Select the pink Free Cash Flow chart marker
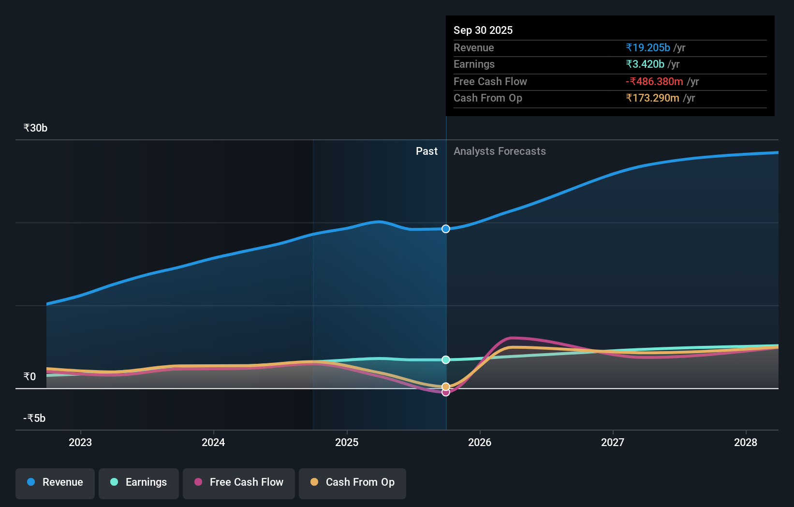The height and width of the screenshot is (507, 794). point(445,392)
